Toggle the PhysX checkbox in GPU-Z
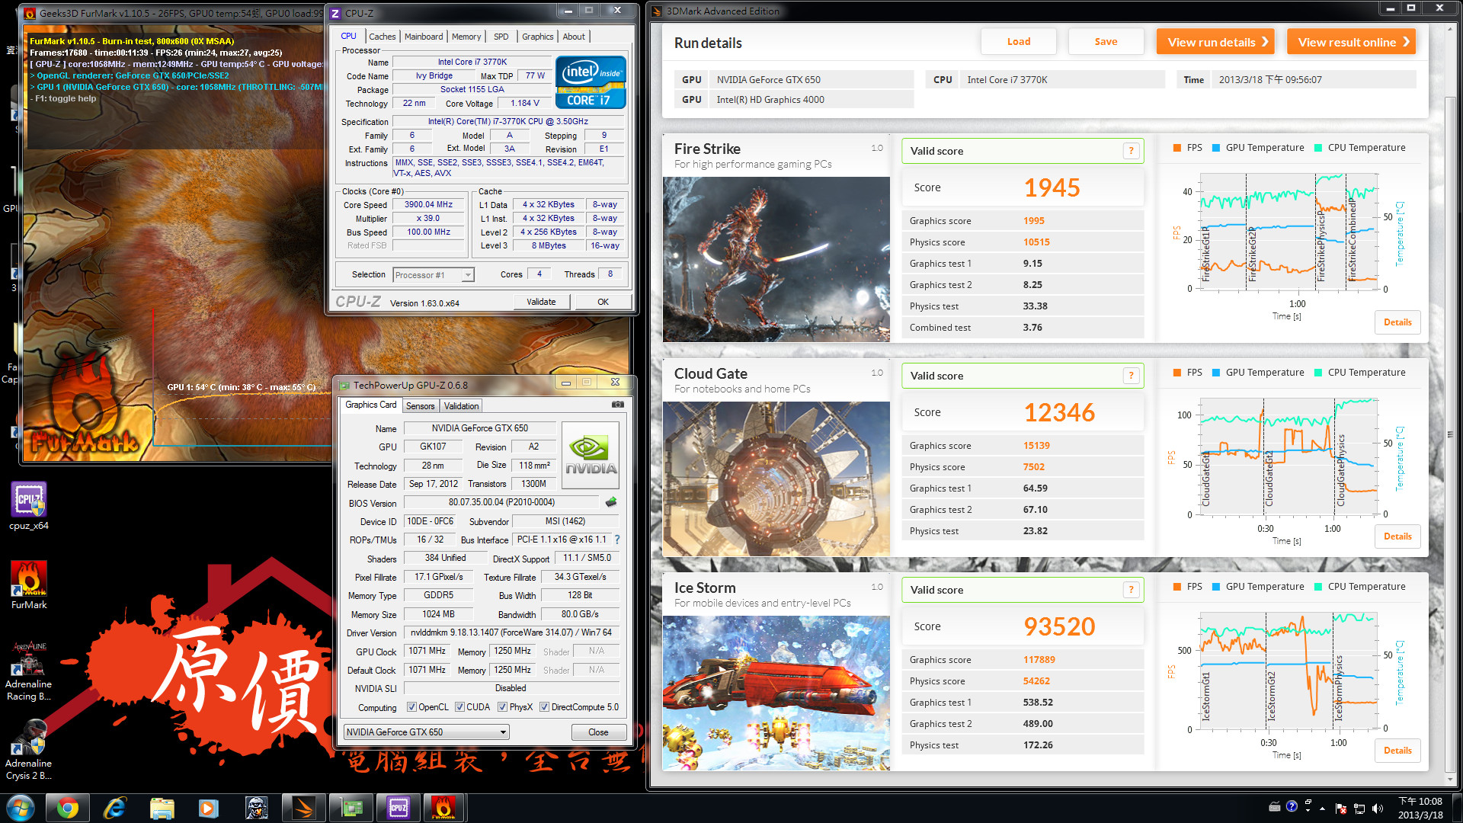 502,707
